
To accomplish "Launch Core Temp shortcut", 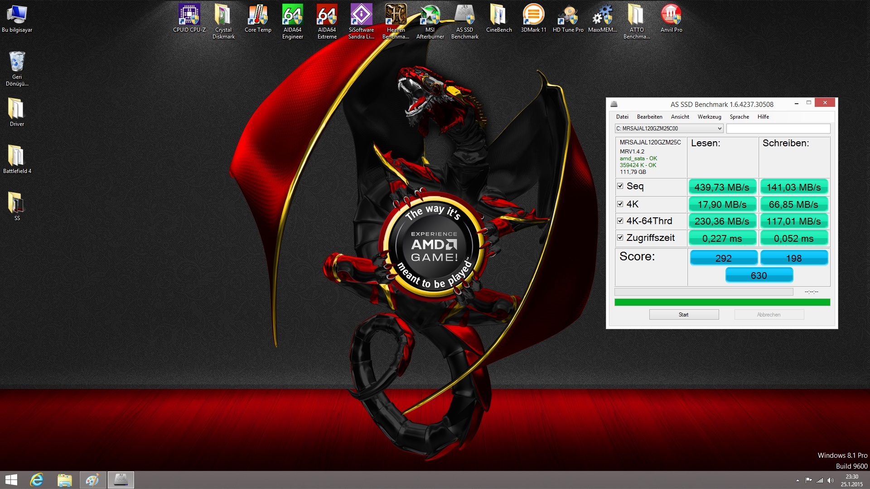I will [x=258, y=19].
